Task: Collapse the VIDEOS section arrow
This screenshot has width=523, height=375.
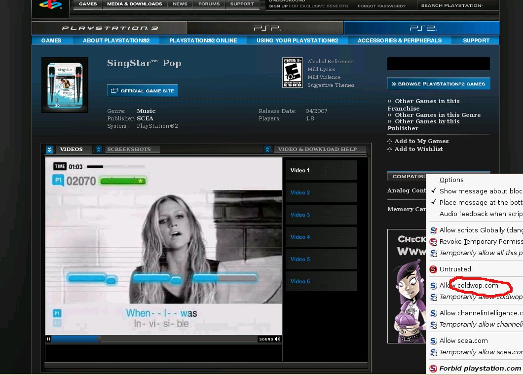Action: pos(49,150)
